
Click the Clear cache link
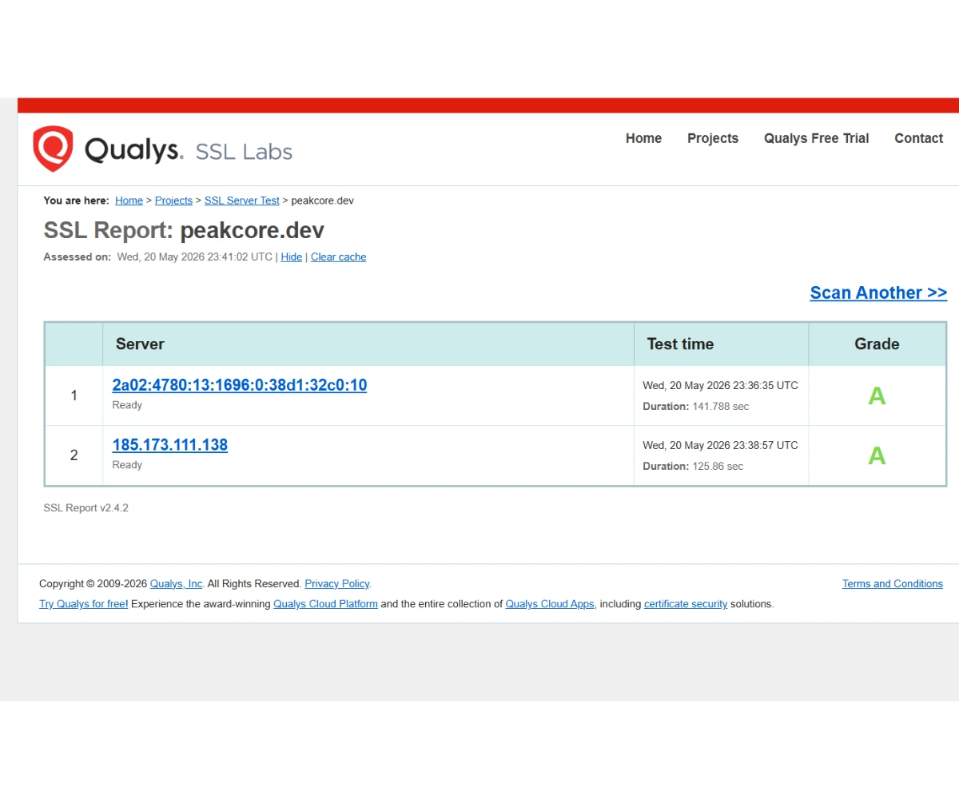(338, 256)
